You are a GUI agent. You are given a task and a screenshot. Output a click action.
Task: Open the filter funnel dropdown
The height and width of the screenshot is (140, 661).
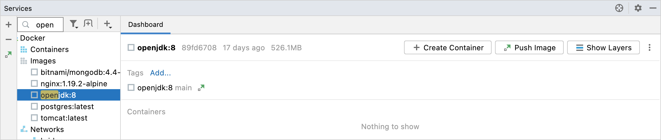pos(74,24)
